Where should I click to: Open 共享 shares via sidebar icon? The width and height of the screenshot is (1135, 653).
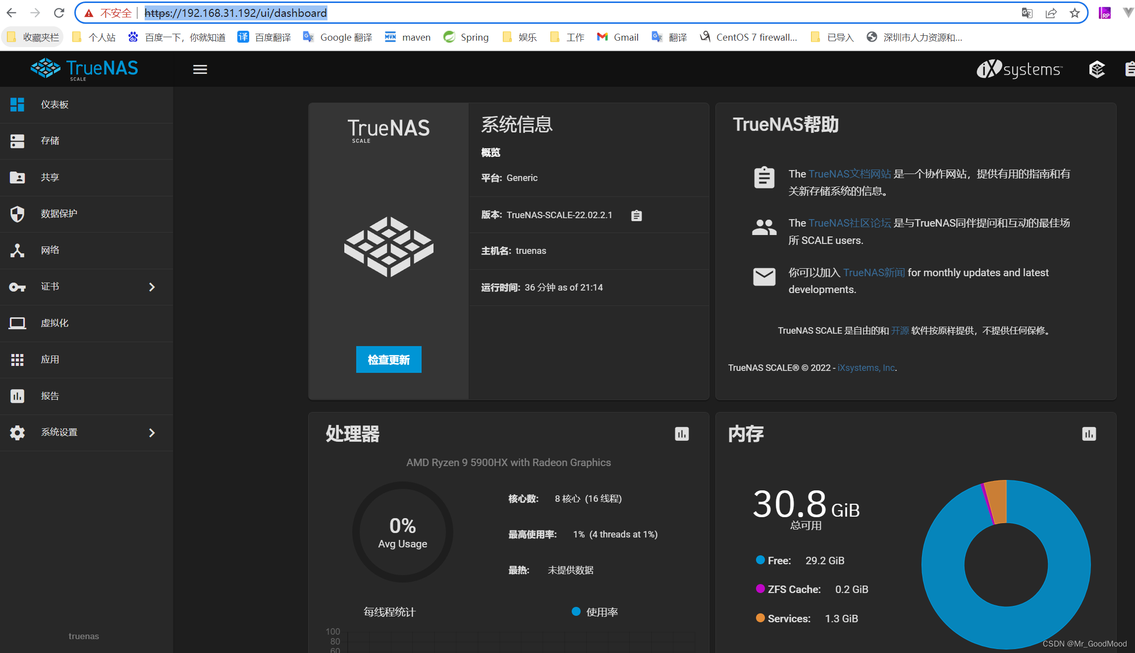[x=17, y=177]
